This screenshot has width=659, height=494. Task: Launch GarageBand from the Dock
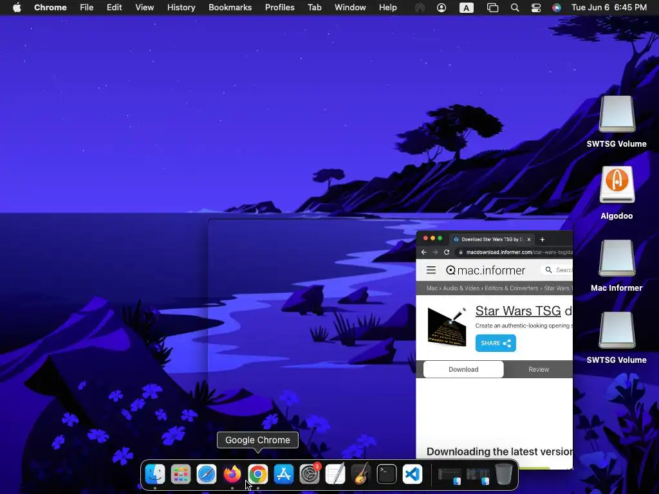(360, 474)
